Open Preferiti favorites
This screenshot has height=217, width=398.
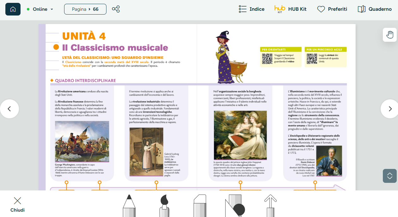[332, 9]
